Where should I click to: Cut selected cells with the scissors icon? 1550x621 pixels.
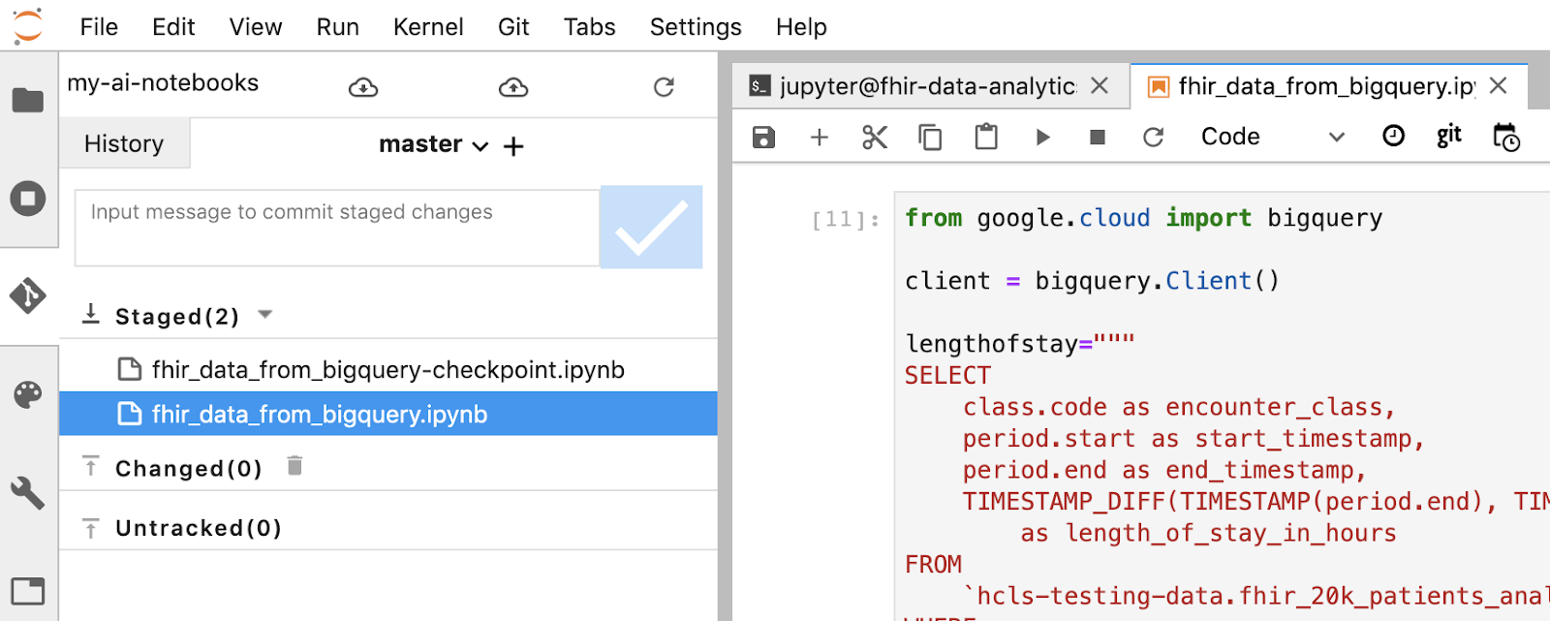coord(874,138)
